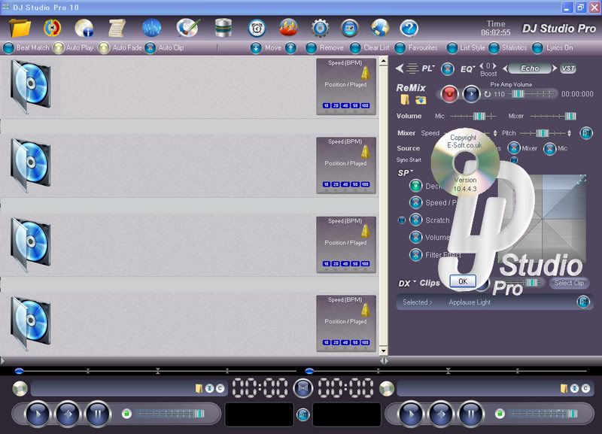The height and width of the screenshot is (434, 602).
Task: Open the database cylinder icon
Action: pos(223,28)
